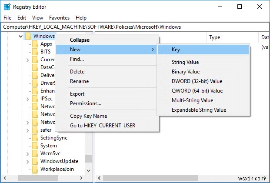Maximize the Registry Editor window
Image resolution: width=270 pixels, height=183 pixels.
click(240, 7)
